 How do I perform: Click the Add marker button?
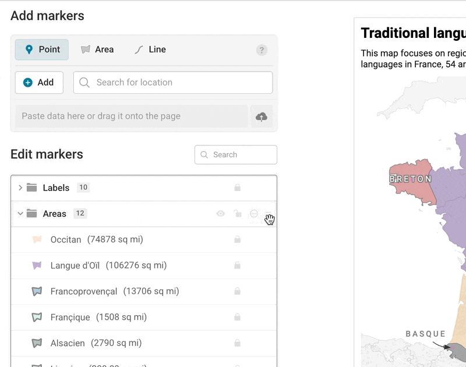pyautogui.click(x=39, y=82)
